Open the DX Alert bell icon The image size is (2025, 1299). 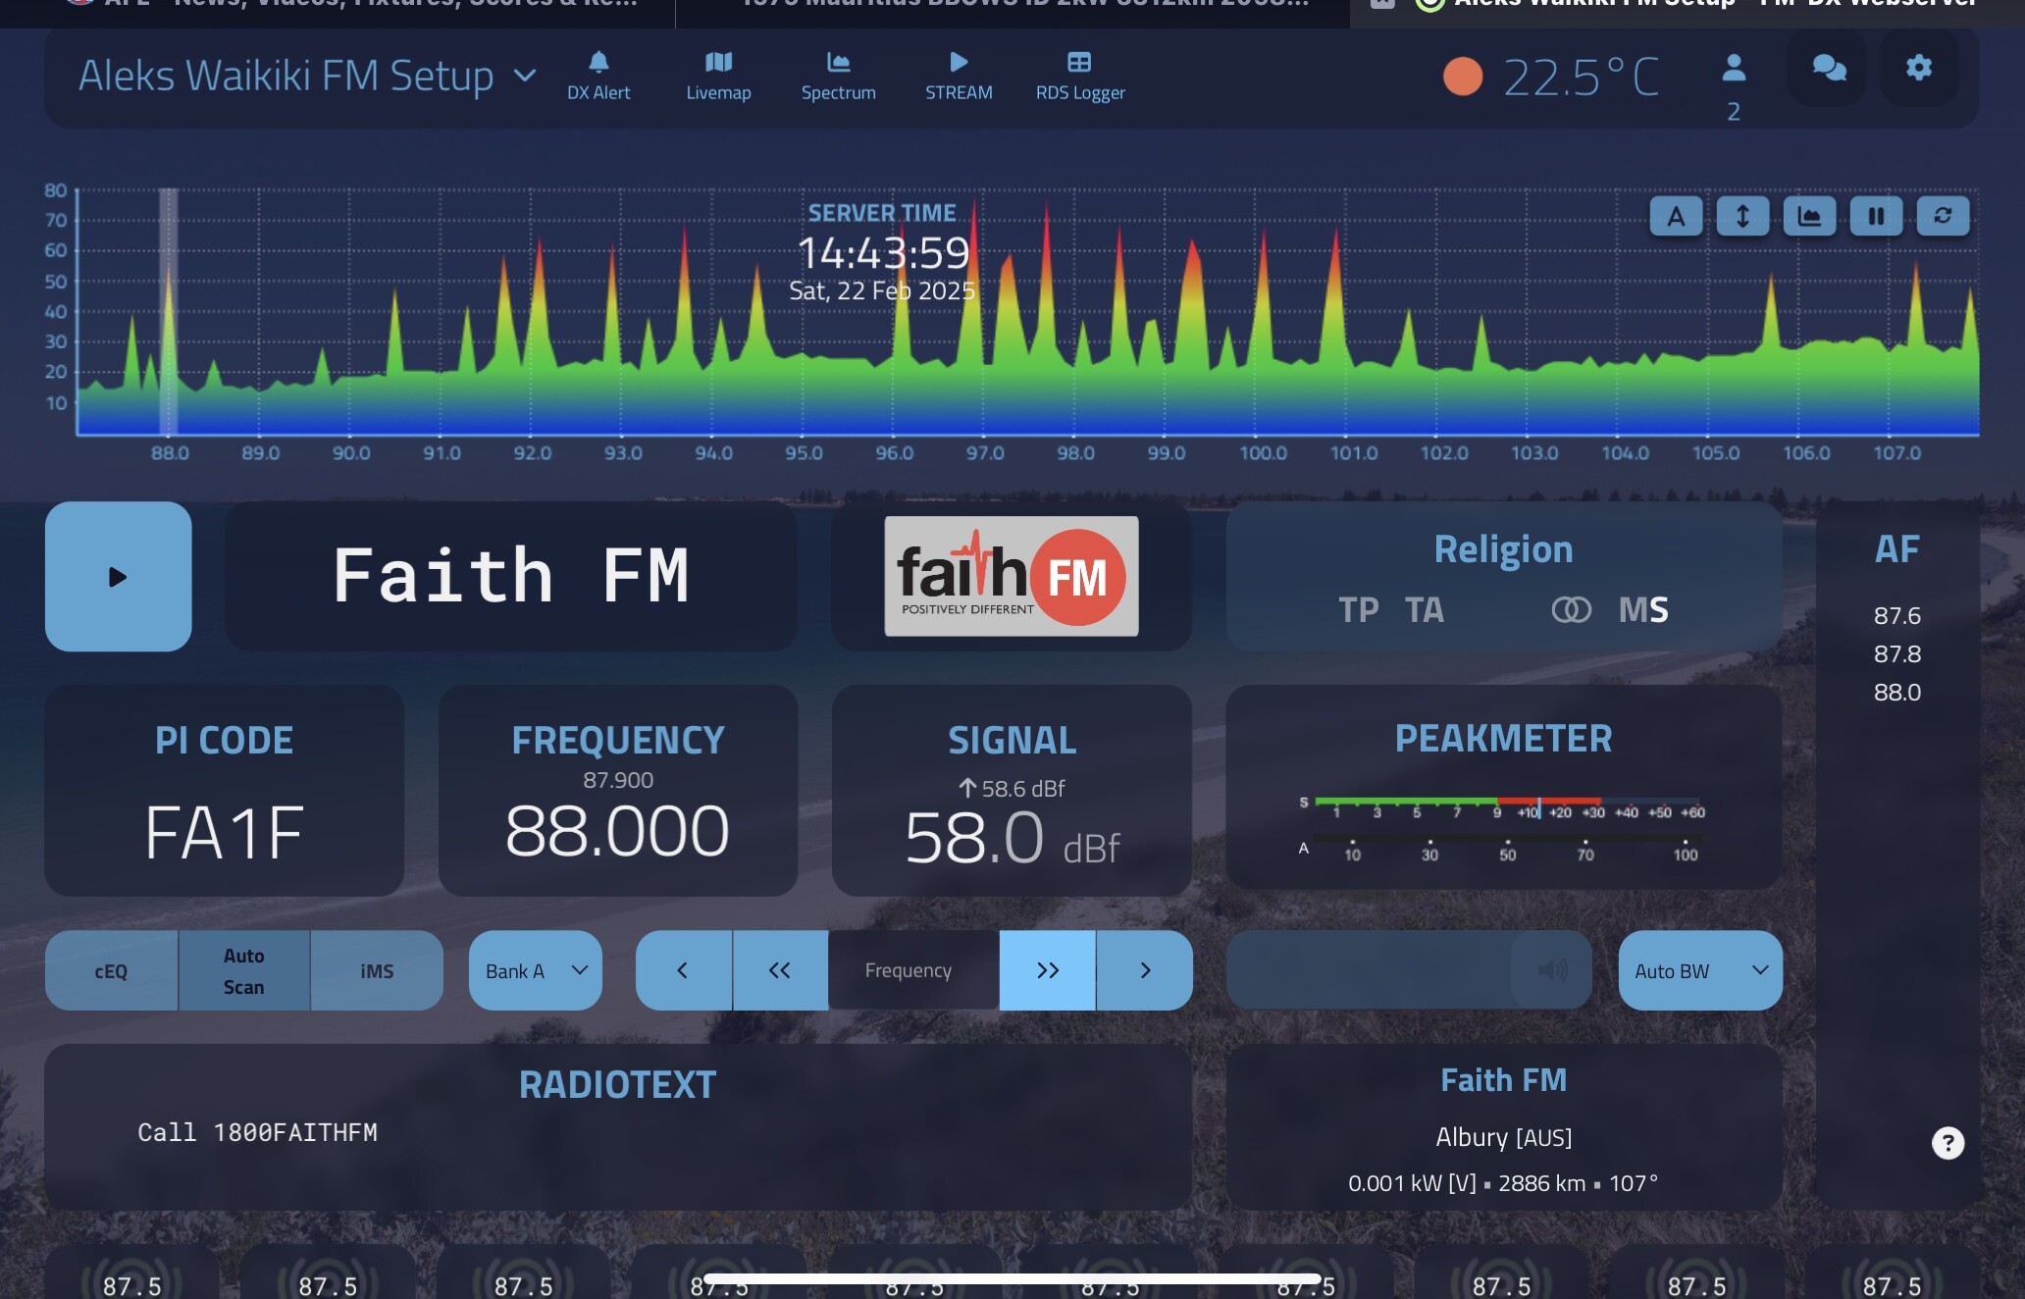point(598,75)
